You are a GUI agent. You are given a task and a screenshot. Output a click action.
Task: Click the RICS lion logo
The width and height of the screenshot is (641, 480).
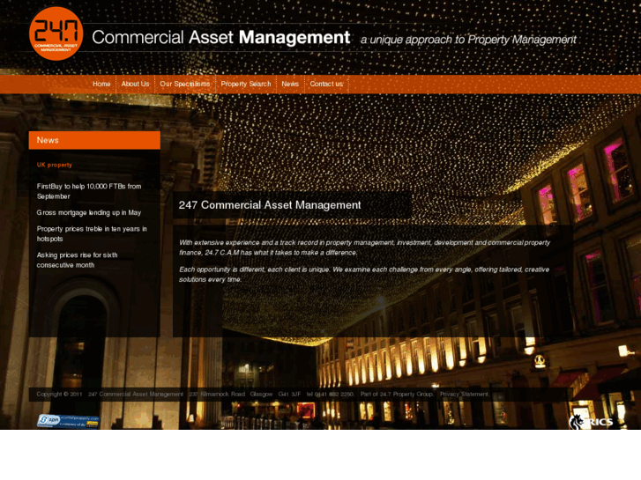(x=591, y=422)
